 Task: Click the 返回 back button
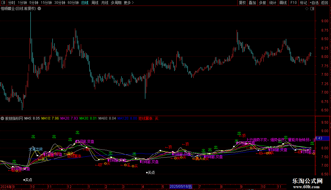[325, 3]
